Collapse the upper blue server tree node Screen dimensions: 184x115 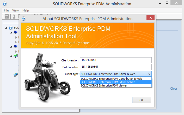click(x=11, y=33)
